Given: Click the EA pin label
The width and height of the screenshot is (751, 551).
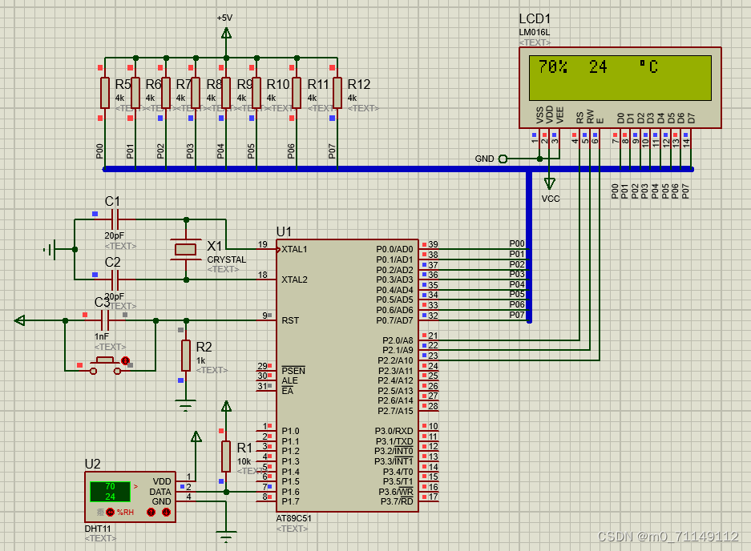Looking at the screenshot, I should pos(288,391).
